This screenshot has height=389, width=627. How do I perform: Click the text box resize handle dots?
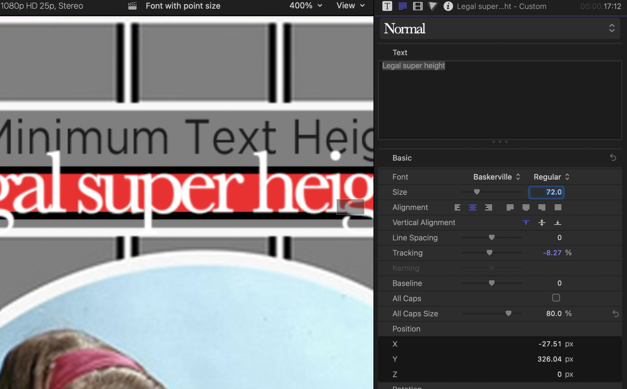(500, 142)
